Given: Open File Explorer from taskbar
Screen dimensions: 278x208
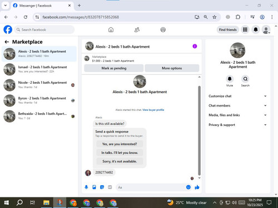Looking at the screenshot, I should (46, 202).
